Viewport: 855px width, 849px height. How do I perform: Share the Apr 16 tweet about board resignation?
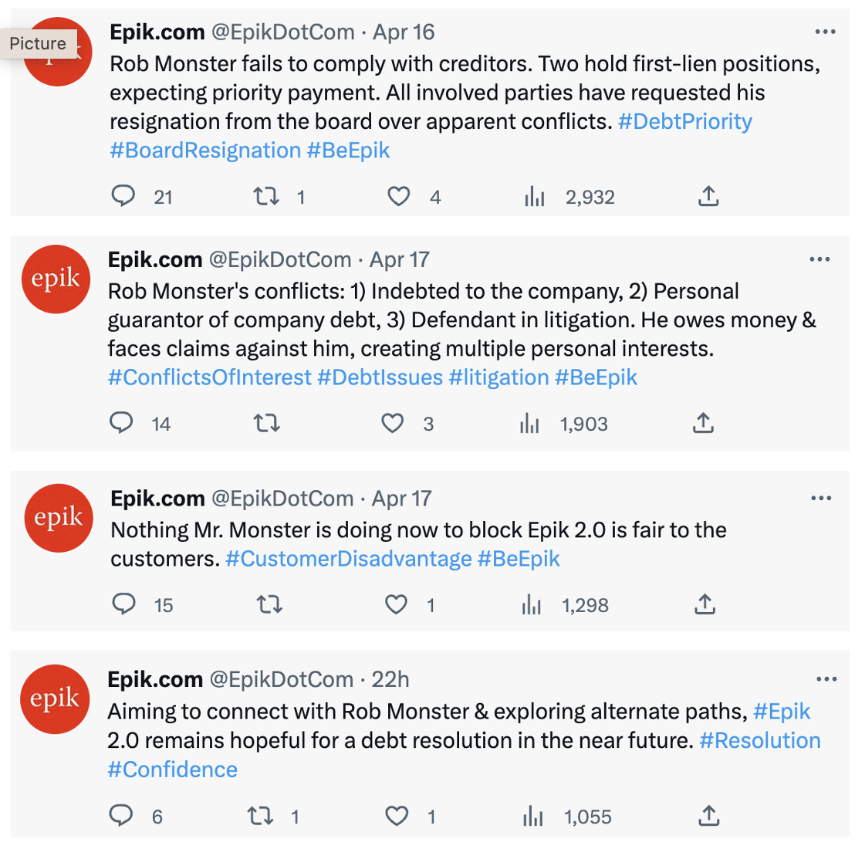pyautogui.click(x=708, y=196)
